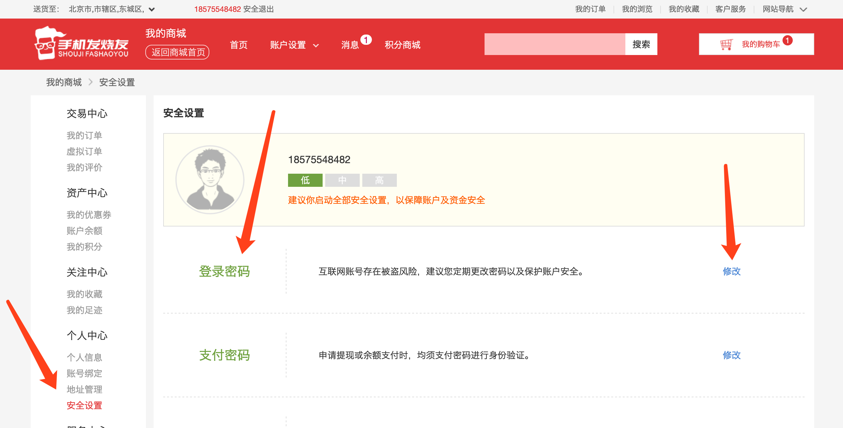Screen dimensions: 843x428
Task: Open 账户余额 in sidebar
Action: (x=84, y=231)
